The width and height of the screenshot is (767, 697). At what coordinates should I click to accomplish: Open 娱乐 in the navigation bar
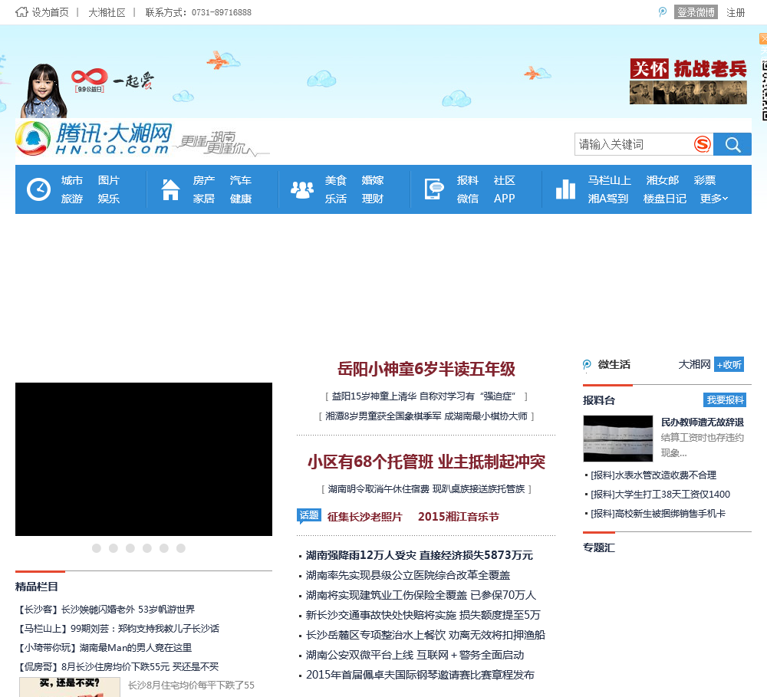109,199
